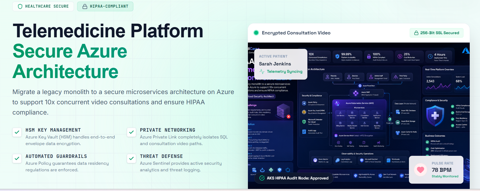Click the HSM KEY MANAGEMENT feature title
The width and height of the screenshot is (480, 191).
coord(53,130)
